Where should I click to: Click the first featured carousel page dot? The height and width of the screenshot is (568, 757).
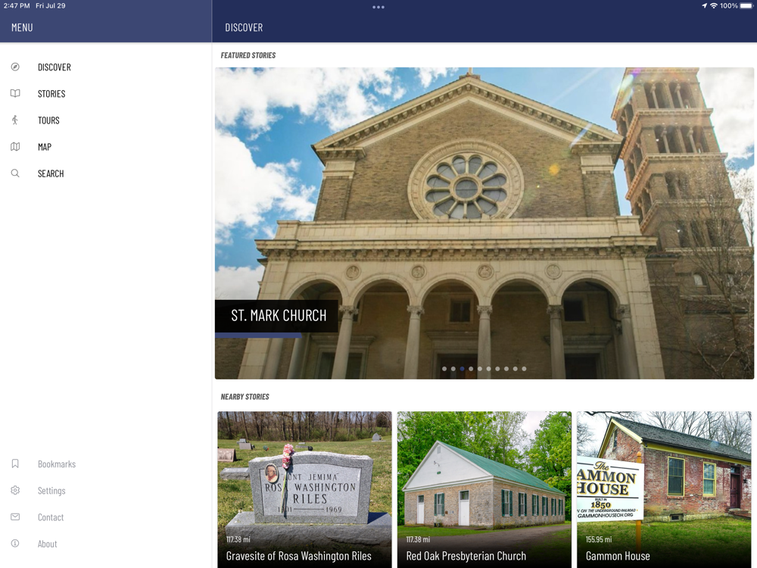tap(444, 369)
